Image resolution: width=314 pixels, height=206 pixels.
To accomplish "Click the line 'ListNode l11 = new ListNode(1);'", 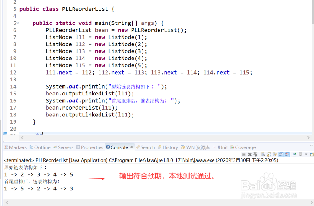I will coord(96,37).
